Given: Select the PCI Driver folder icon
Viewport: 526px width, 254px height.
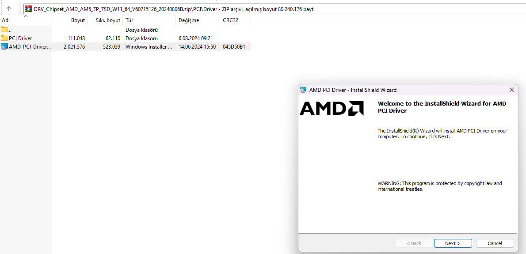Looking at the screenshot, I should 4,38.
